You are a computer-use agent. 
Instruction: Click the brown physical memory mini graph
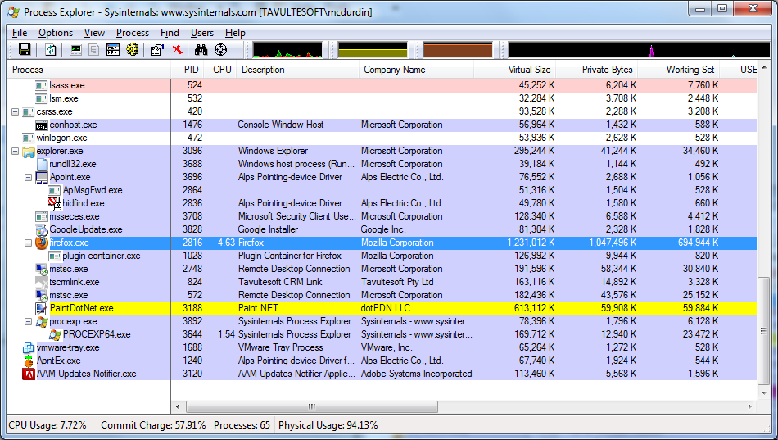[x=458, y=50]
